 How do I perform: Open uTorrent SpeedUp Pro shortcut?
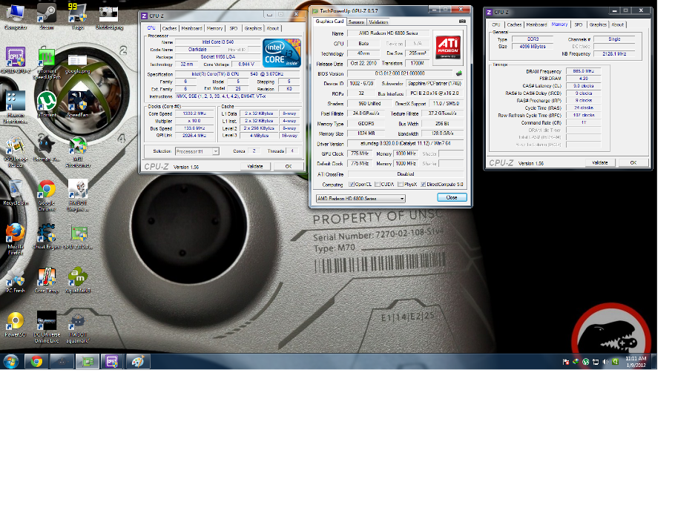tap(47, 64)
